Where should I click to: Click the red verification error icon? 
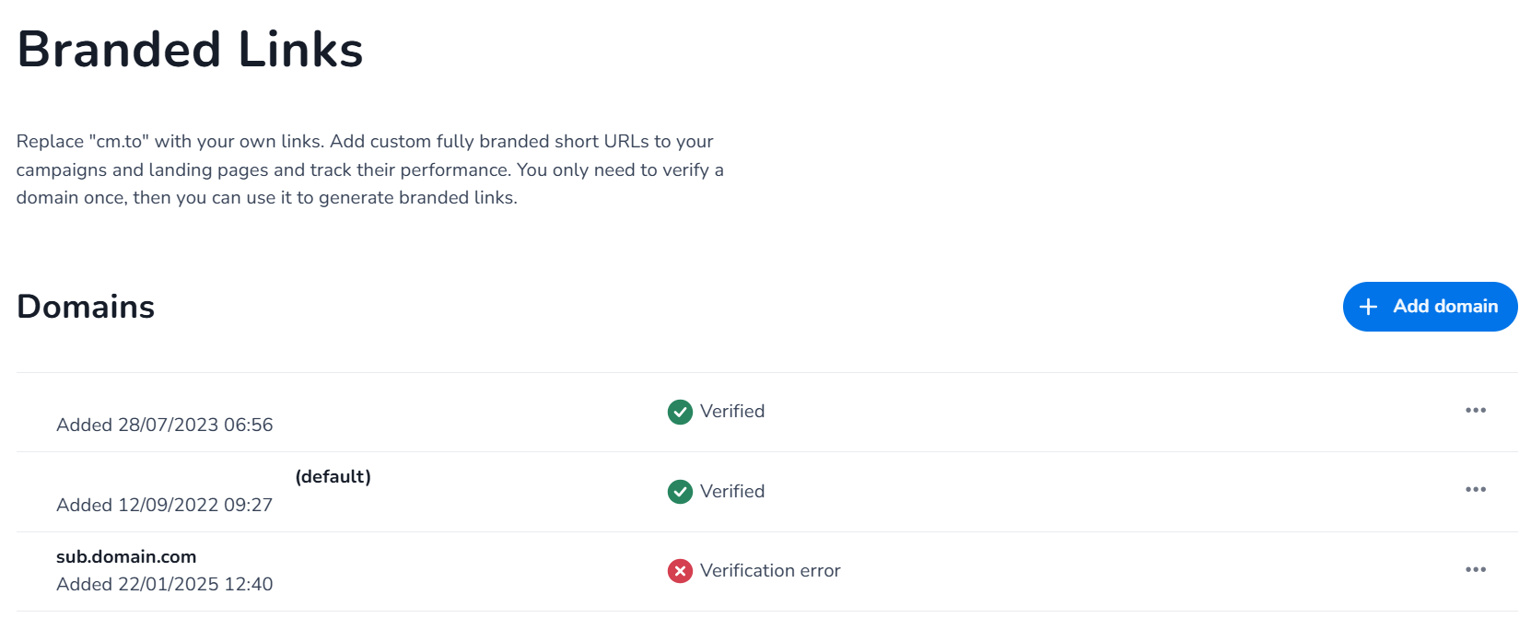680,571
